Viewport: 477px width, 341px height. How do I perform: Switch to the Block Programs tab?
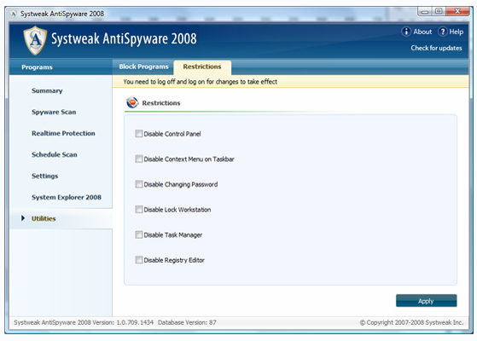143,66
